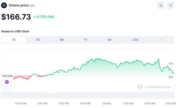The image size is (179, 108).
Task: Switch to the 7D time range
Action: (38, 40)
